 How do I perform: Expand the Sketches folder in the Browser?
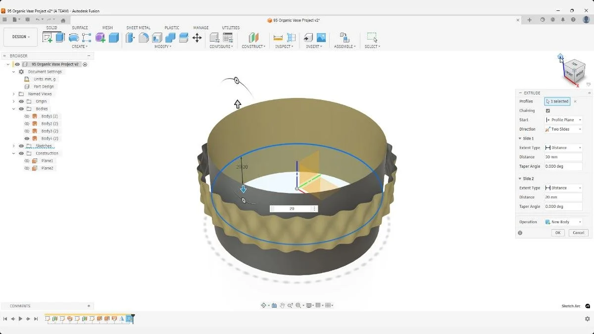[x=13, y=145]
